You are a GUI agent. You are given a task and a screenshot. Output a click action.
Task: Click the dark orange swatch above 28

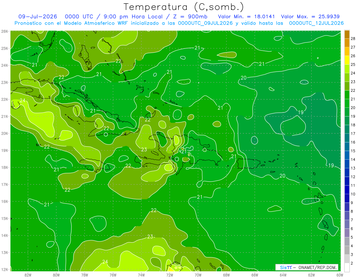click(347, 34)
